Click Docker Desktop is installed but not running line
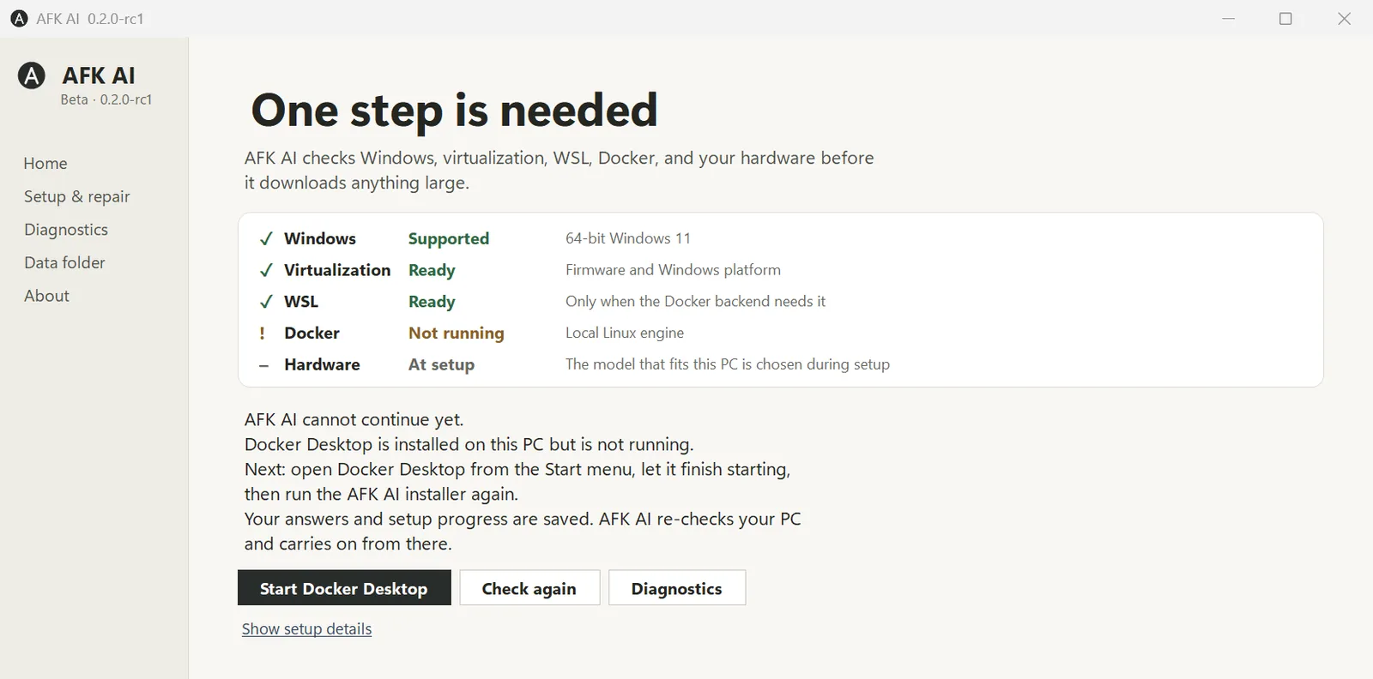This screenshot has height=679, width=1373. (x=469, y=445)
